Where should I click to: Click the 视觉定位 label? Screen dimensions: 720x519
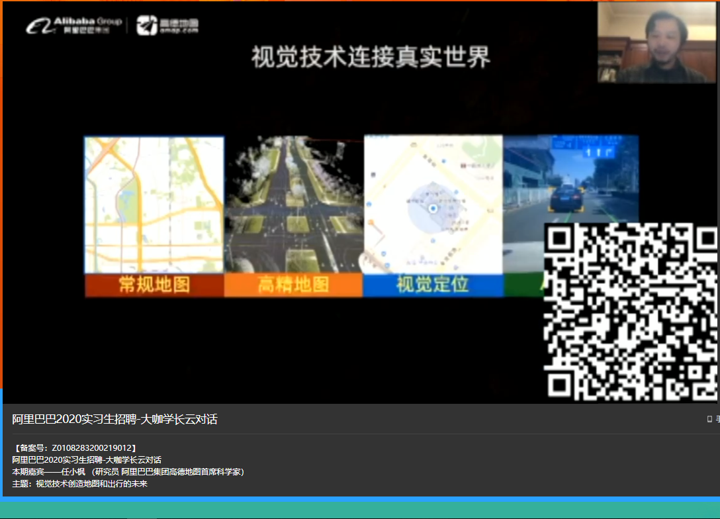click(x=433, y=284)
